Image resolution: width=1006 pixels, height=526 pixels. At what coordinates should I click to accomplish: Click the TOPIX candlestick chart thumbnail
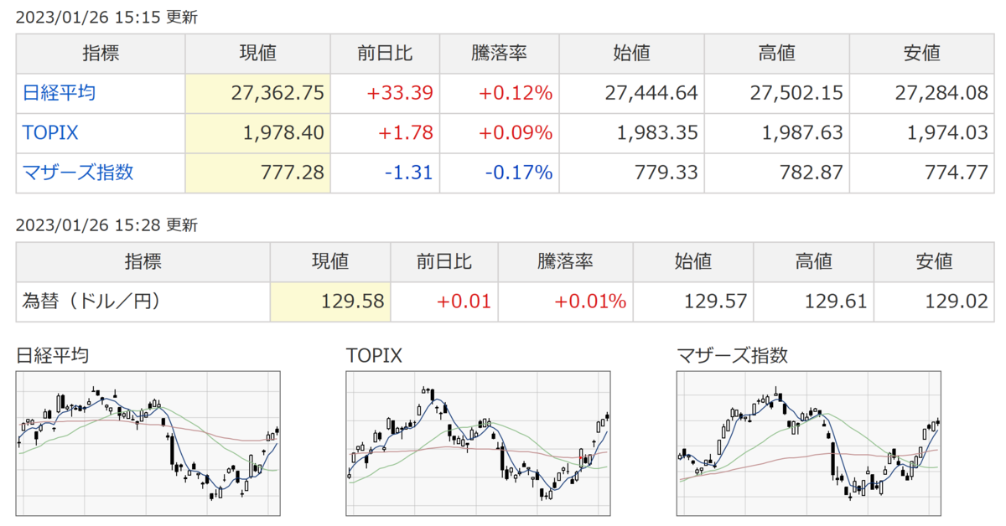478,445
